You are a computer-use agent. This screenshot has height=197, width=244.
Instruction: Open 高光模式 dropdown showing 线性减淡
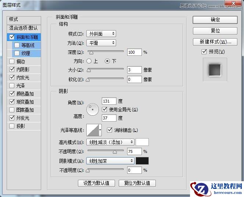pos(110,142)
